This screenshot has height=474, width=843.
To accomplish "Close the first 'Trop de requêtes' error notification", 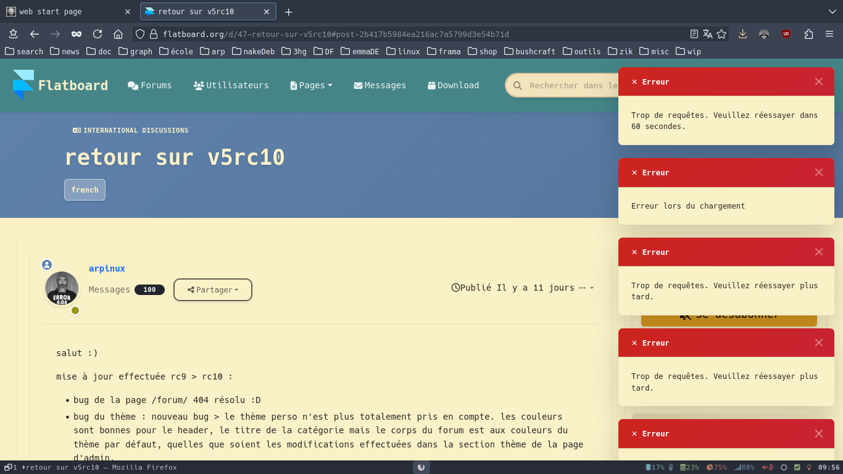I will 818,81.
